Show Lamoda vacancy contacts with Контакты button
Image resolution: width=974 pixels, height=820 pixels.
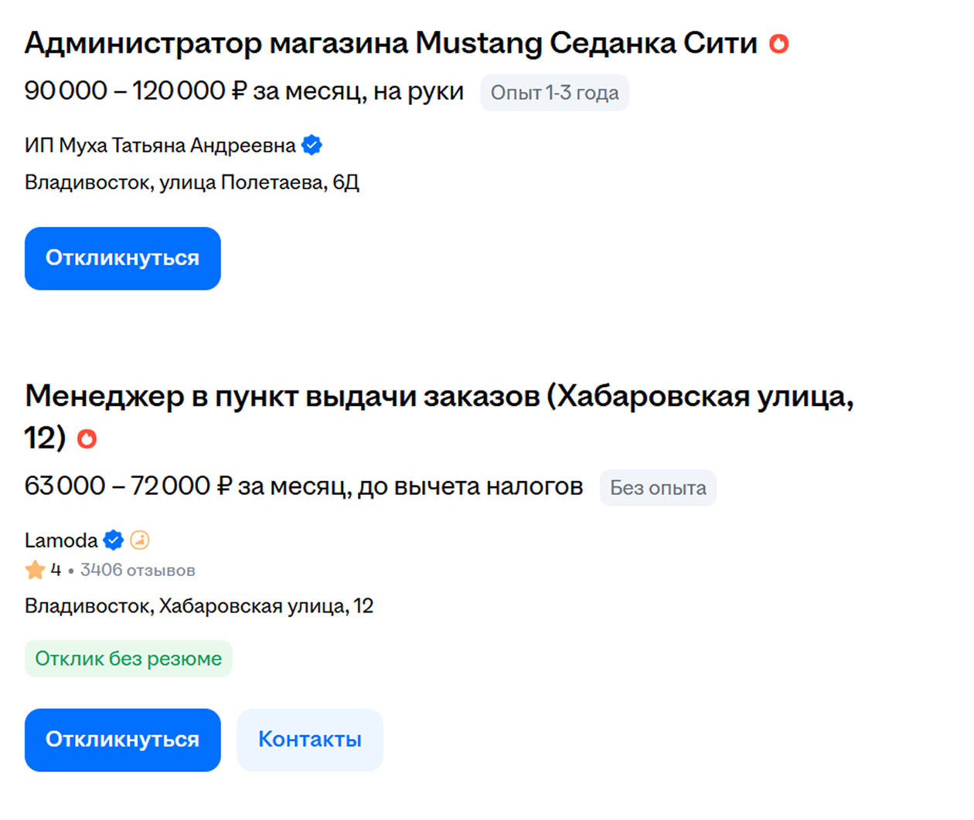click(x=310, y=740)
